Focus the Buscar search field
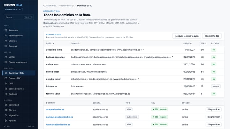The height and width of the screenshot is (129, 230). click(19, 17)
